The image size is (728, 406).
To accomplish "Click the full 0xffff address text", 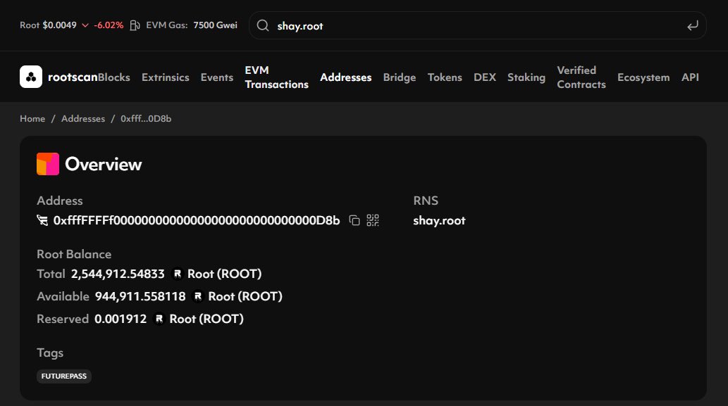I will coord(197,221).
